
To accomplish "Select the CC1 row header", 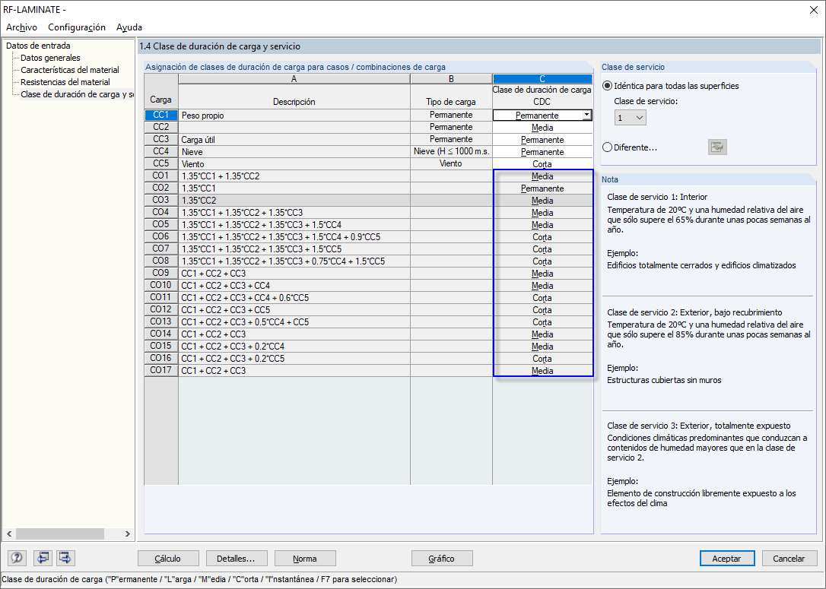I will (160, 115).
